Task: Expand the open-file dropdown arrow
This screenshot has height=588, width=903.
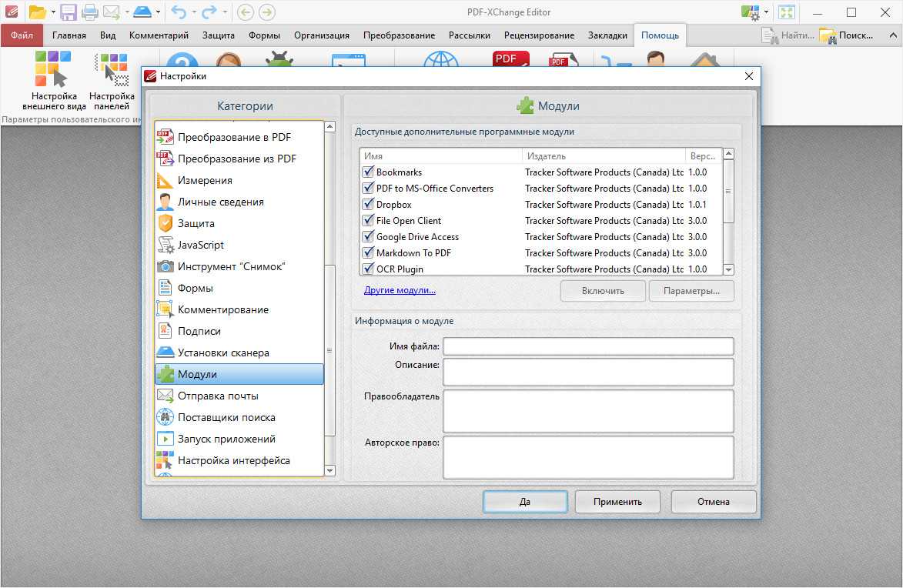Action: [x=52, y=12]
